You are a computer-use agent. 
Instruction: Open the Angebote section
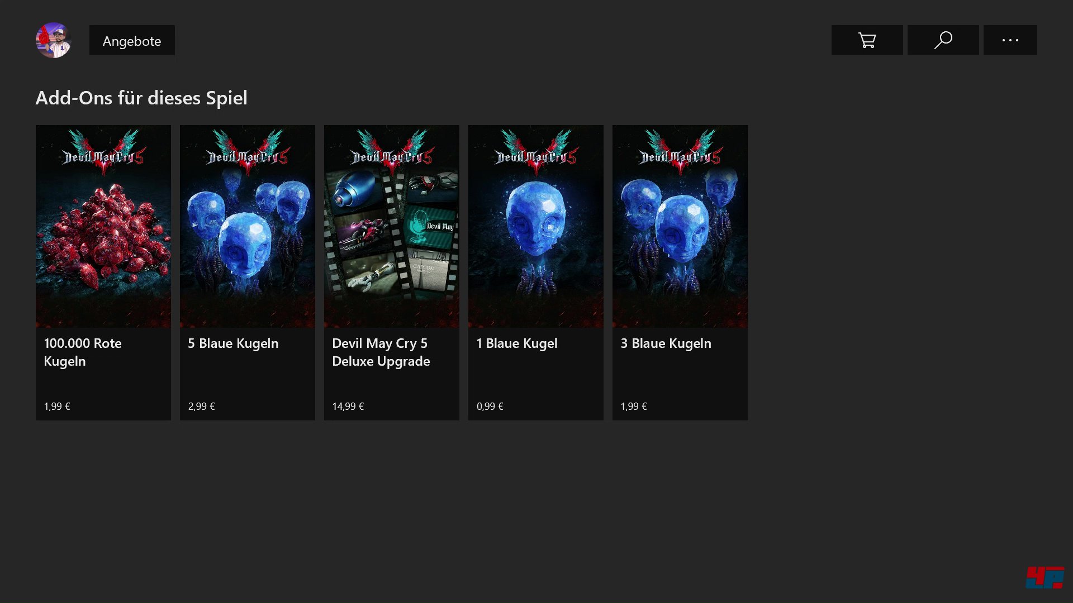[x=132, y=41]
